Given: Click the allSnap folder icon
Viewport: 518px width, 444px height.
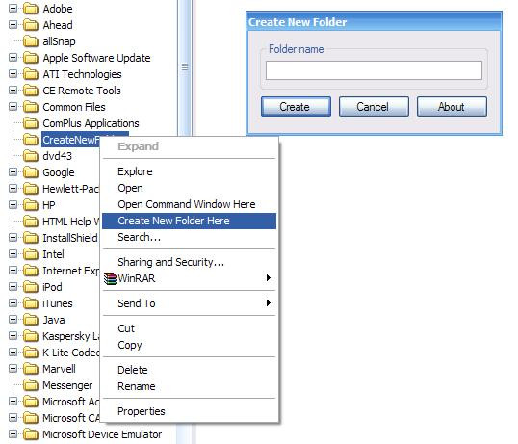Looking at the screenshot, I should point(31,41).
